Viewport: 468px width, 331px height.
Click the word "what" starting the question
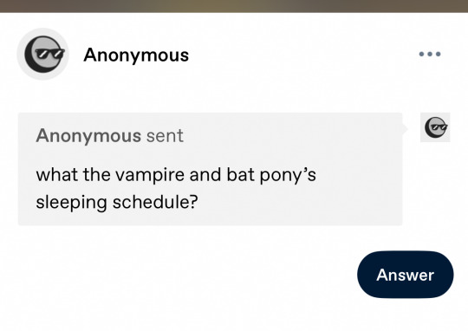pyautogui.click(x=57, y=175)
